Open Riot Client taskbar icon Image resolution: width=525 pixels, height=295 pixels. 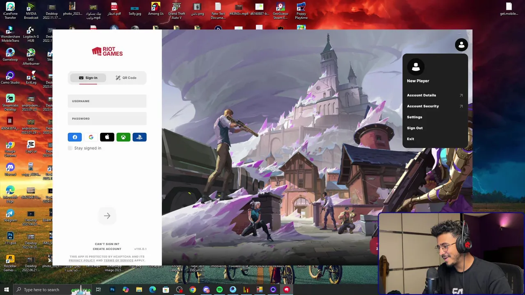point(286,290)
